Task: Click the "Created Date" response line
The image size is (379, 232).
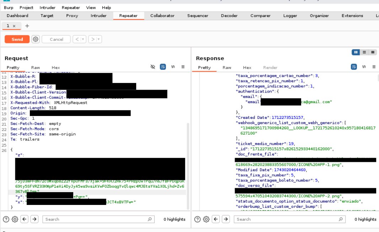Action: tap(270, 117)
